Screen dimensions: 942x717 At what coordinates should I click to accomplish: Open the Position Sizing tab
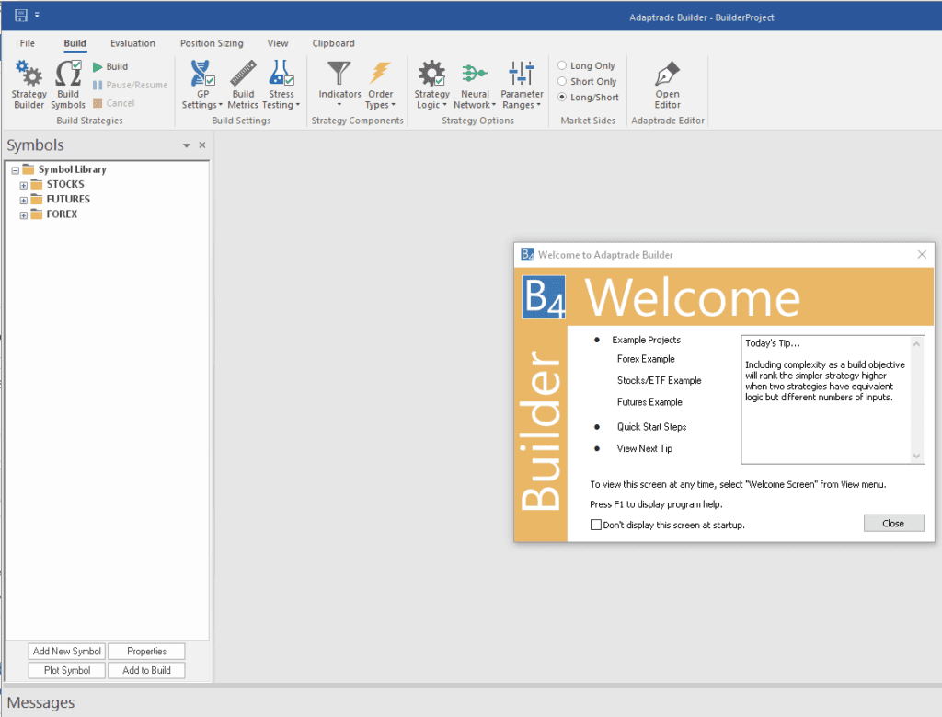[212, 43]
